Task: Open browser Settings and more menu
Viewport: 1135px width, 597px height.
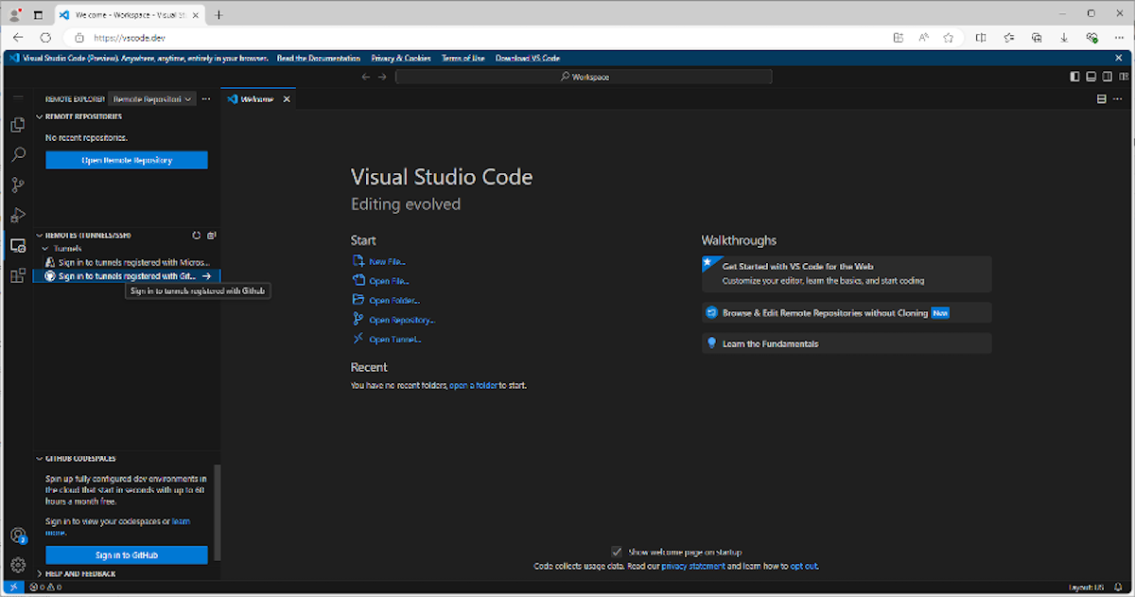Action: [1121, 37]
